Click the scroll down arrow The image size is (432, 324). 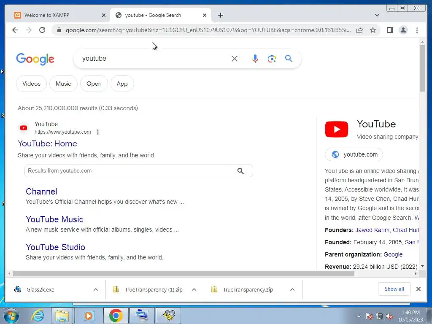point(422,267)
